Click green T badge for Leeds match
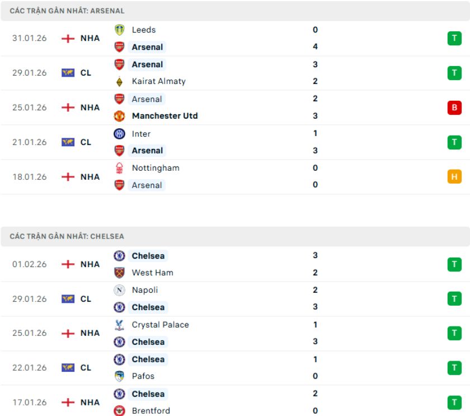The image size is (470, 416). click(x=454, y=38)
